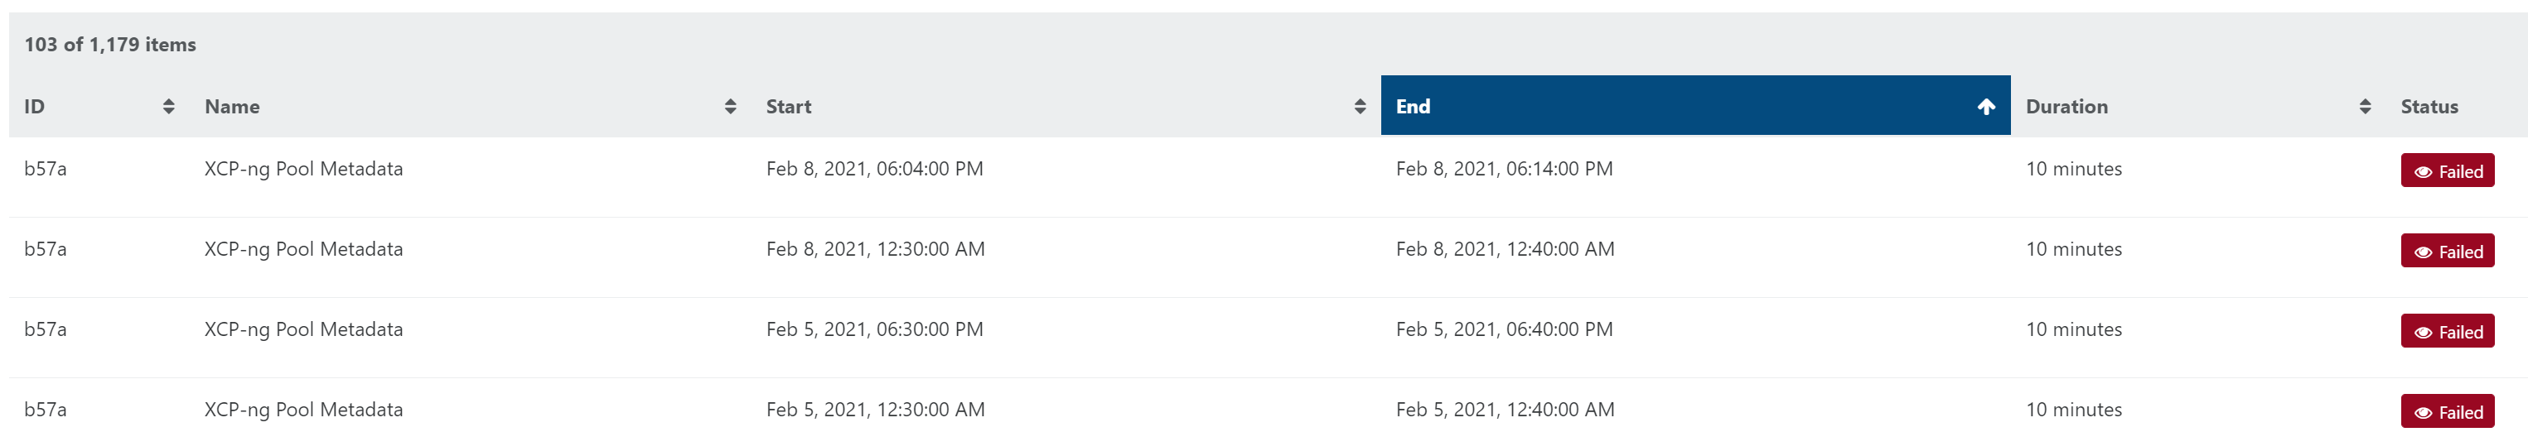Click the Name column header label
The width and height of the screenshot is (2528, 432).
pos(233,107)
